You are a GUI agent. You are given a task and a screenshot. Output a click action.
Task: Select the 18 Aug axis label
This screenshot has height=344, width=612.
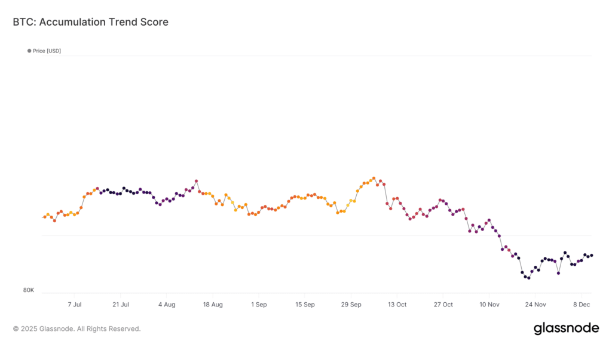tap(213, 305)
